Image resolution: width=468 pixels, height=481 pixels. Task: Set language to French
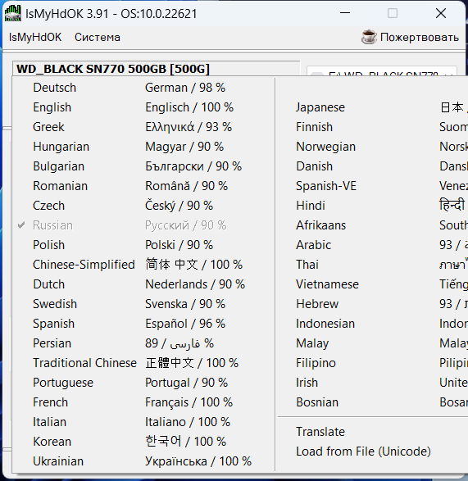coord(143,402)
